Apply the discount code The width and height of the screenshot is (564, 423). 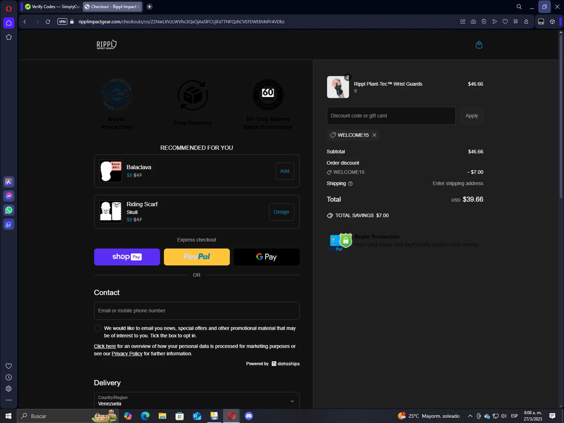472,116
